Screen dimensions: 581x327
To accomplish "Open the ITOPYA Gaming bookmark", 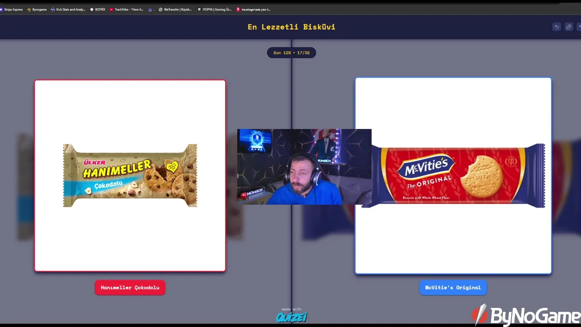I will [x=214, y=9].
